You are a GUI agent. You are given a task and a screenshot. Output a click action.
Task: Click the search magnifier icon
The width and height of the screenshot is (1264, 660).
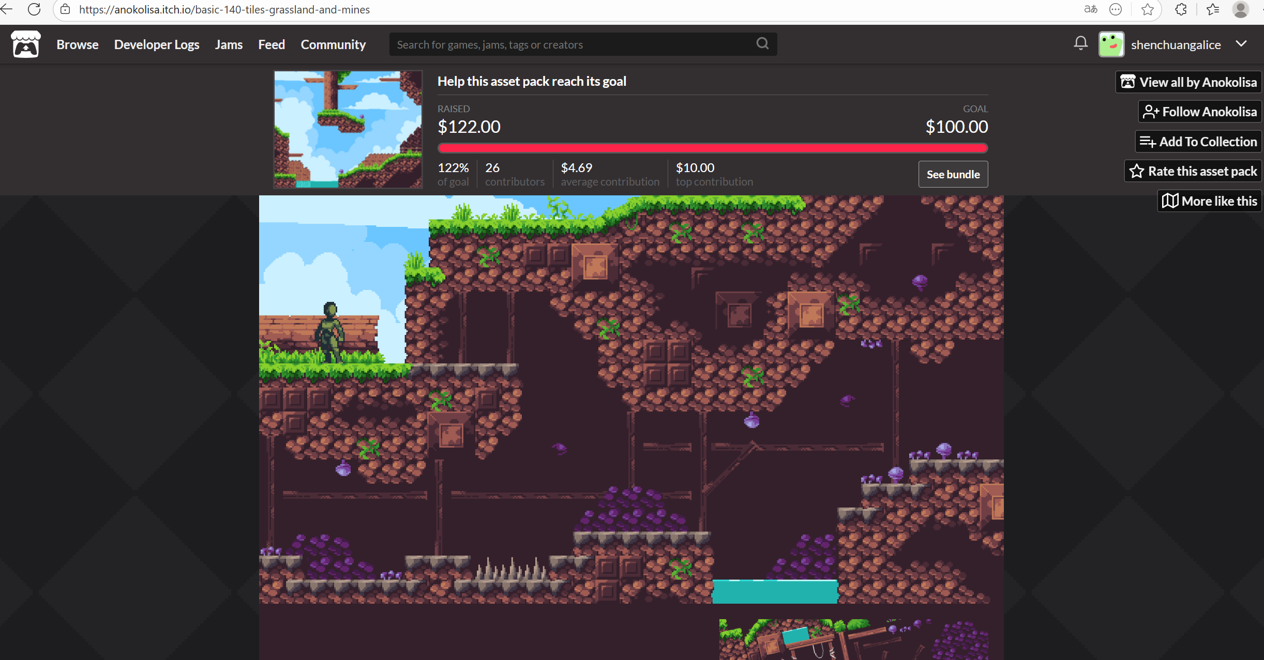762,44
